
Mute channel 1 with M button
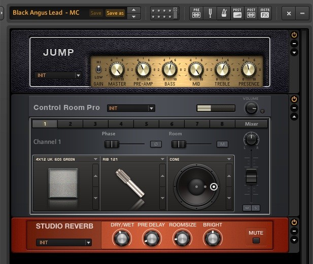pyautogui.click(x=247, y=208)
